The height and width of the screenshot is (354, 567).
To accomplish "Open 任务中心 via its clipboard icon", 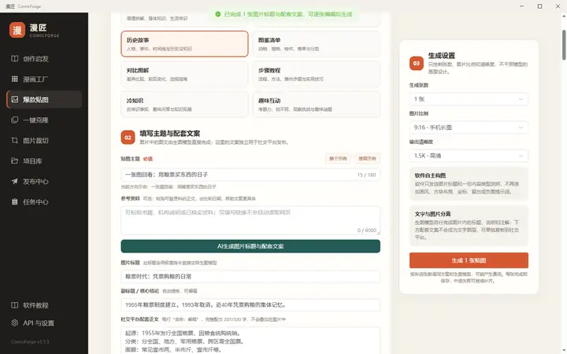I will tap(14, 201).
